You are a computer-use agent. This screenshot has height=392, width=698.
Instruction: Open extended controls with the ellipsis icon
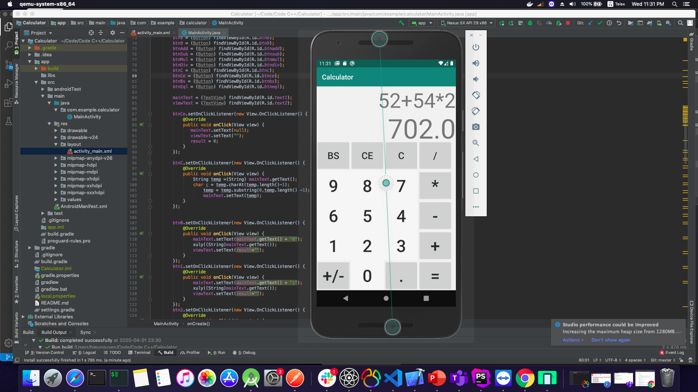point(476,207)
